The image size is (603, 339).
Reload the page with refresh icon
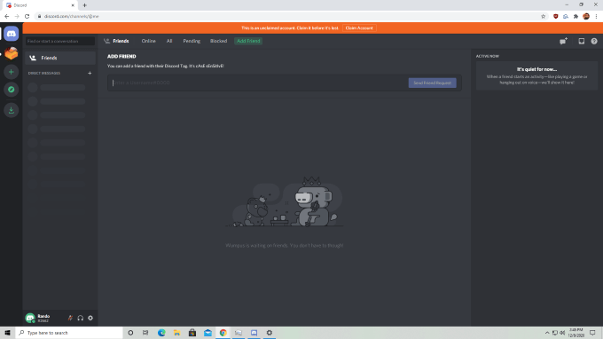[27, 17]
